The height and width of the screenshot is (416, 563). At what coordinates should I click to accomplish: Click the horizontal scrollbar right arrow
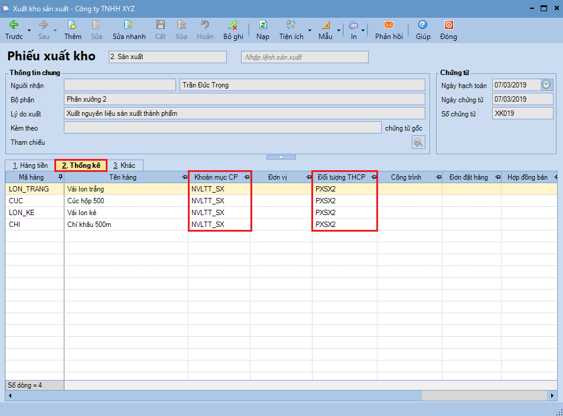click(553, 395)
